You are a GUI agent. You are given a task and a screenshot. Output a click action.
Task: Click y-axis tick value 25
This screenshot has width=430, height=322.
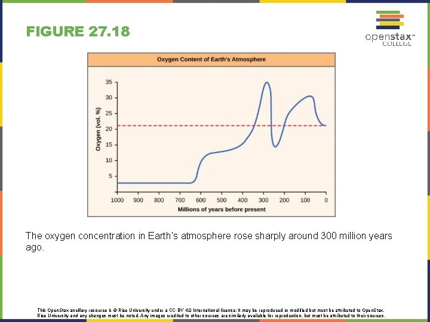[109, 113]
